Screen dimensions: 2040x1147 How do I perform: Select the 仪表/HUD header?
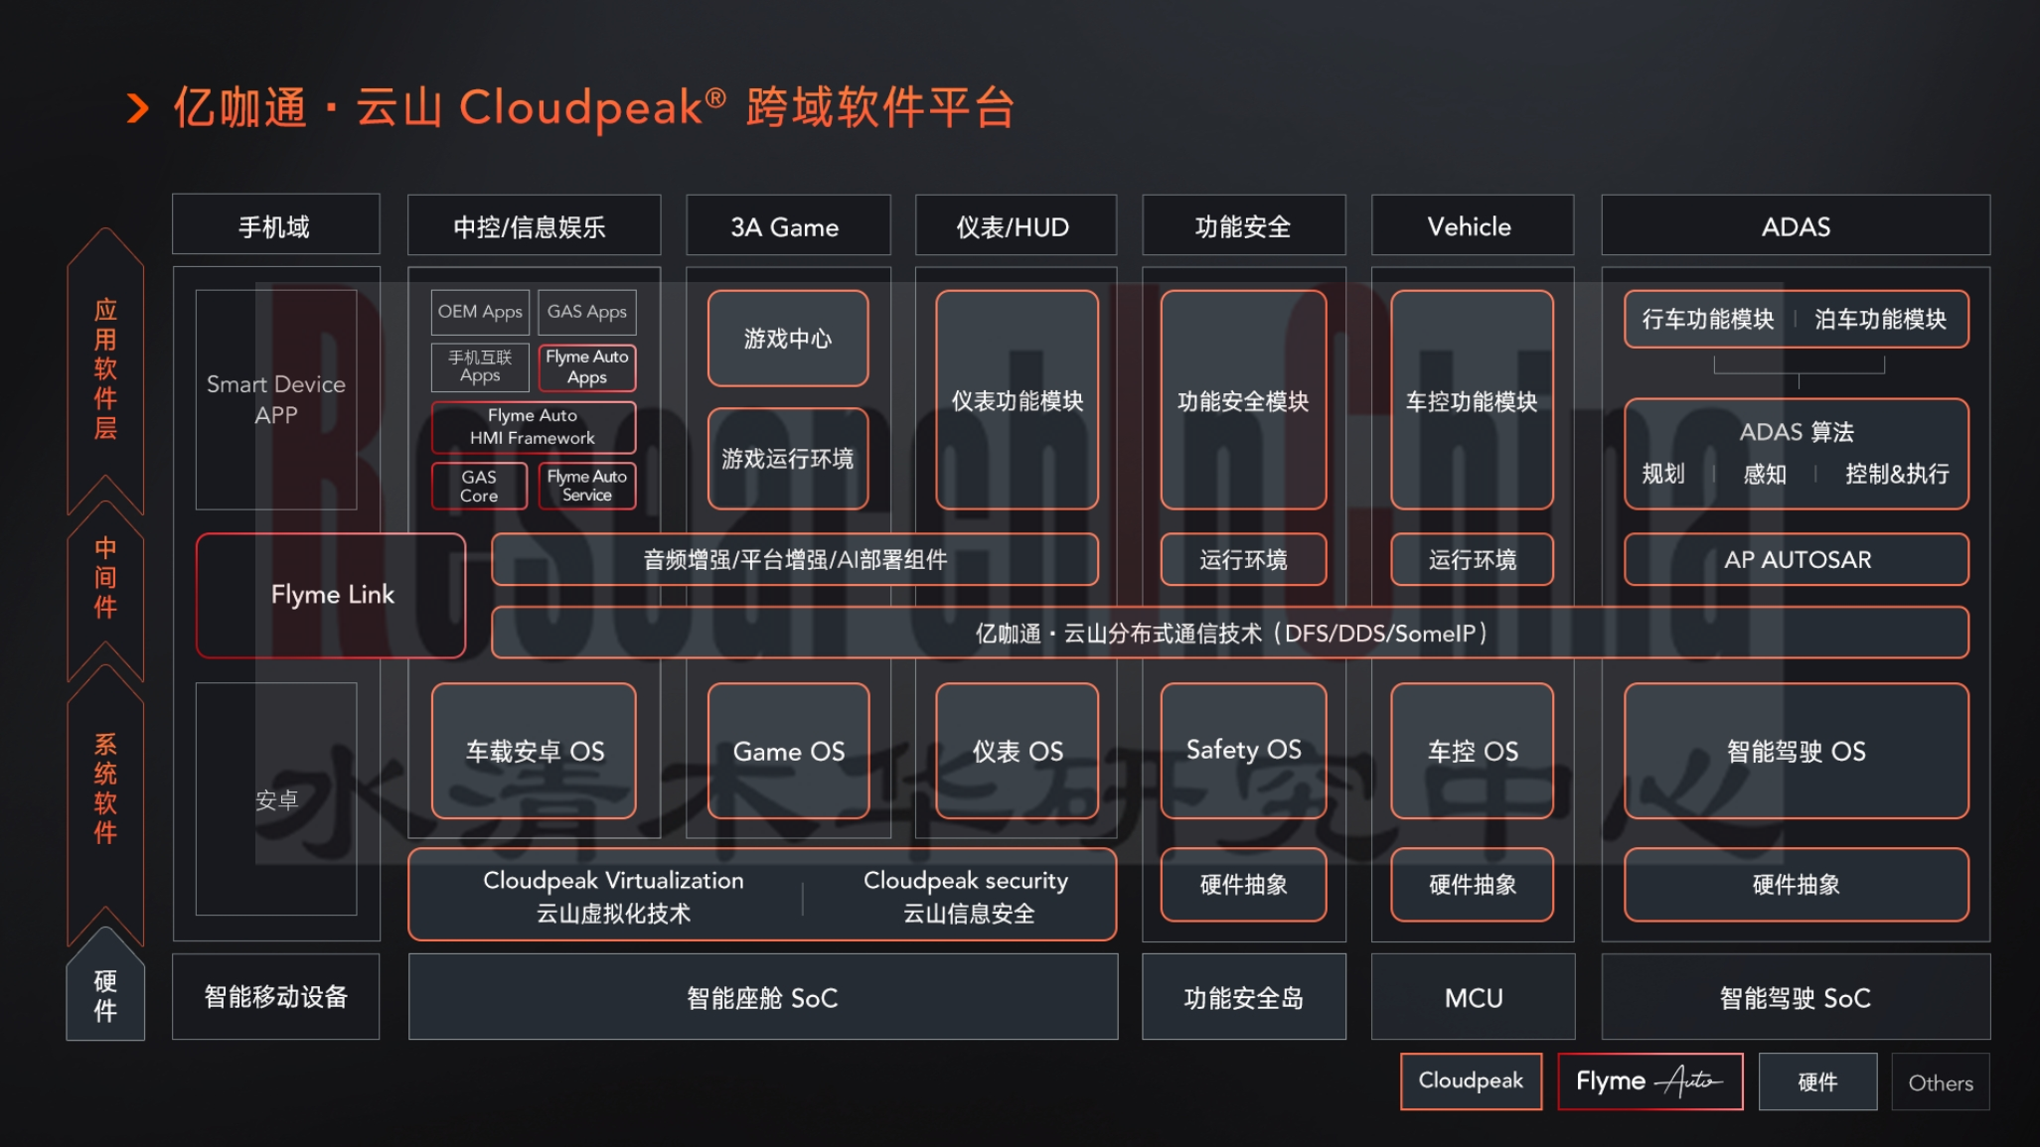(x=1016, y=225)
